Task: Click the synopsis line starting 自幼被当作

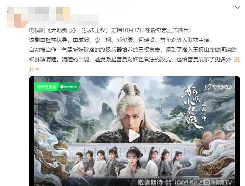Action: click(133, 50)
